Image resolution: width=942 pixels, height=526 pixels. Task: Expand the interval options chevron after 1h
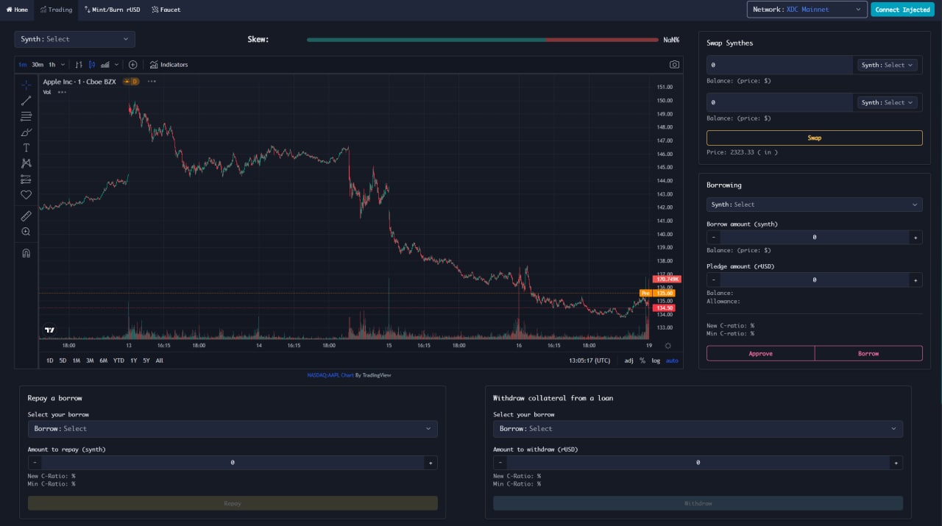(x=63, y=65)
